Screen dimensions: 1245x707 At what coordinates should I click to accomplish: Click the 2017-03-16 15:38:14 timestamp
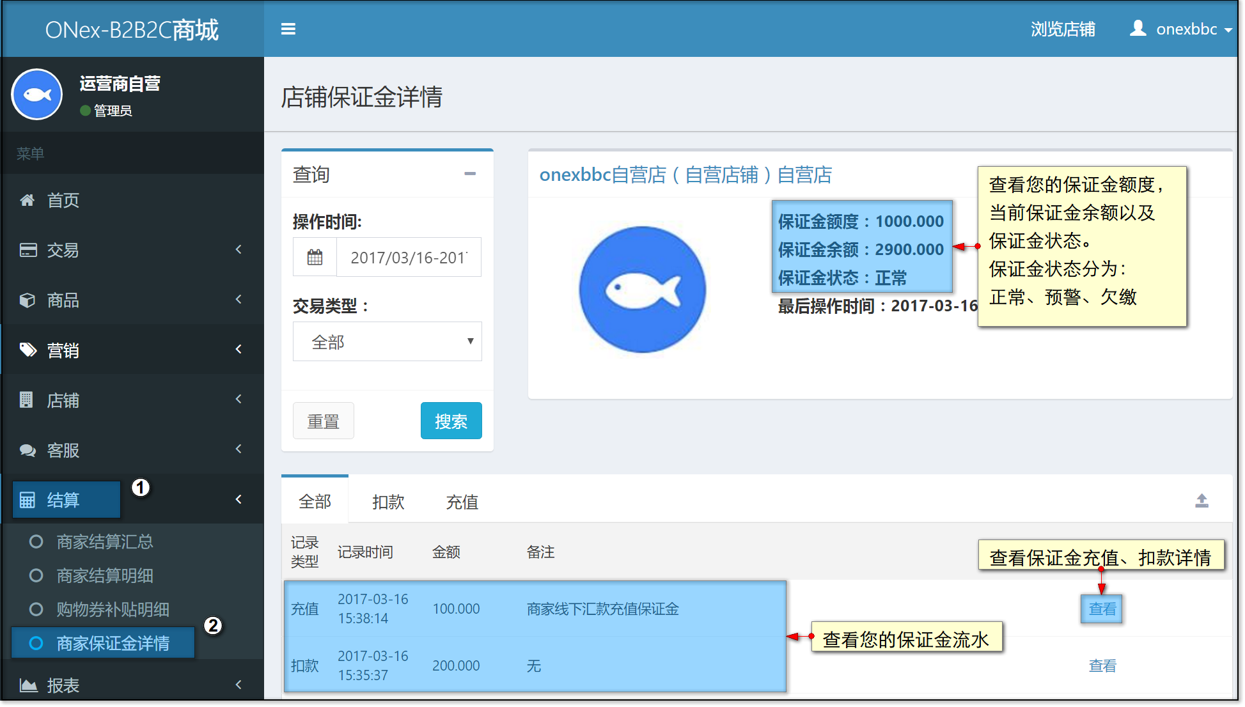coord(373,609)
